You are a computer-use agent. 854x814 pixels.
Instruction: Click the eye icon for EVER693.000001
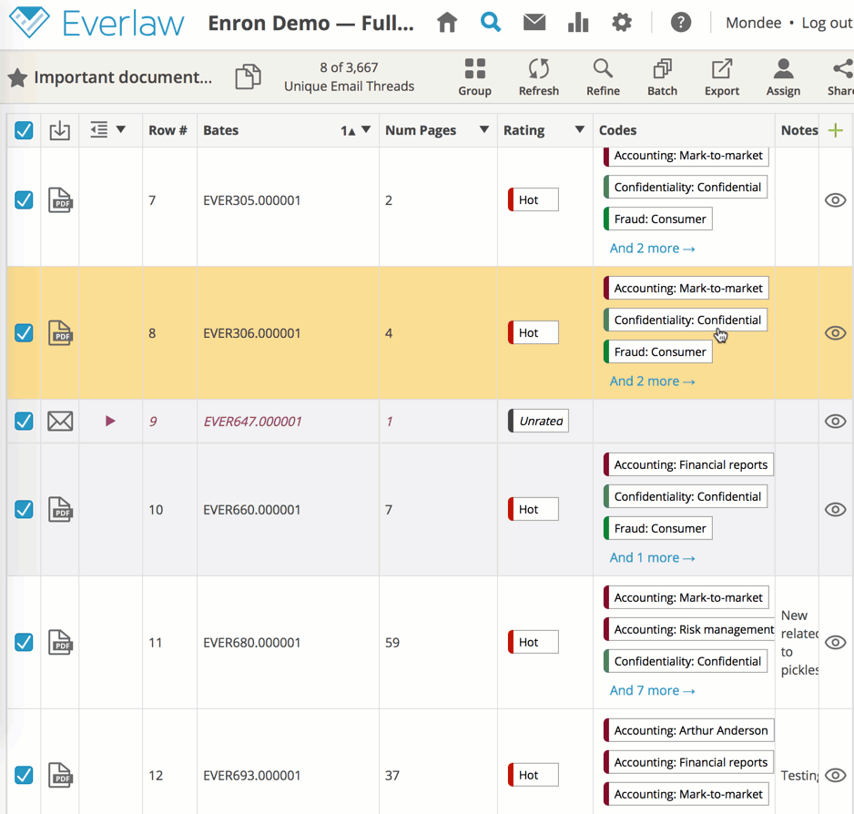(835, 775)
